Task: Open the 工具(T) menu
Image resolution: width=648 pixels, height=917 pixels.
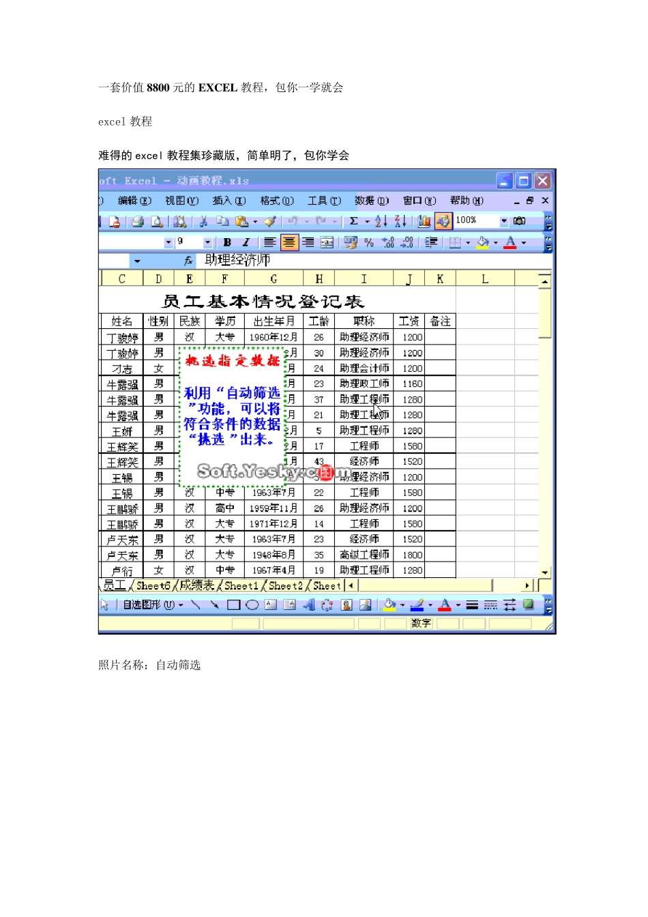Action: click(x=324, y=201)
